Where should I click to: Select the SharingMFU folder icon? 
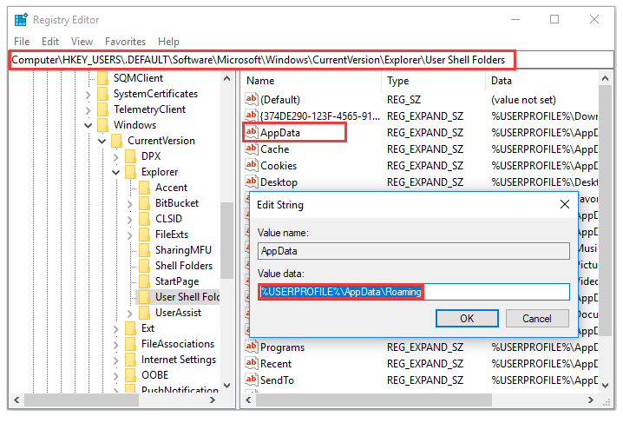[145, 250]
